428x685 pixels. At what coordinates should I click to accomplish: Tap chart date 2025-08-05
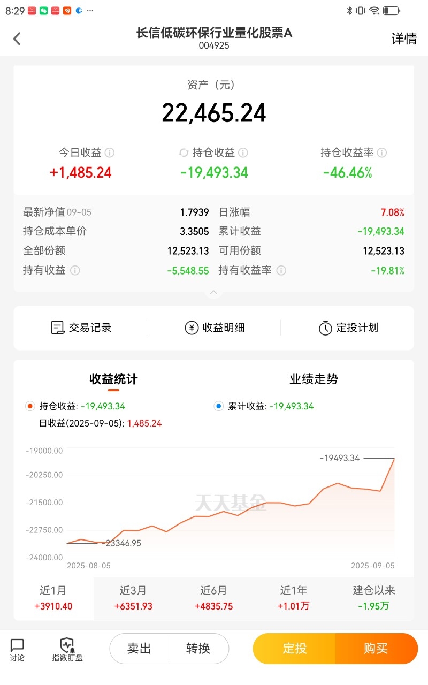89,566
